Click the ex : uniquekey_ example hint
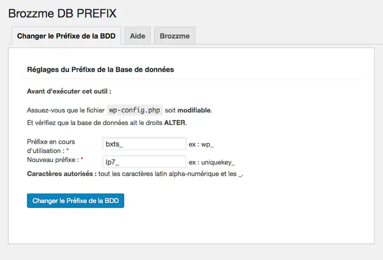This screenshot has height=260, width=383. (212, 162)
